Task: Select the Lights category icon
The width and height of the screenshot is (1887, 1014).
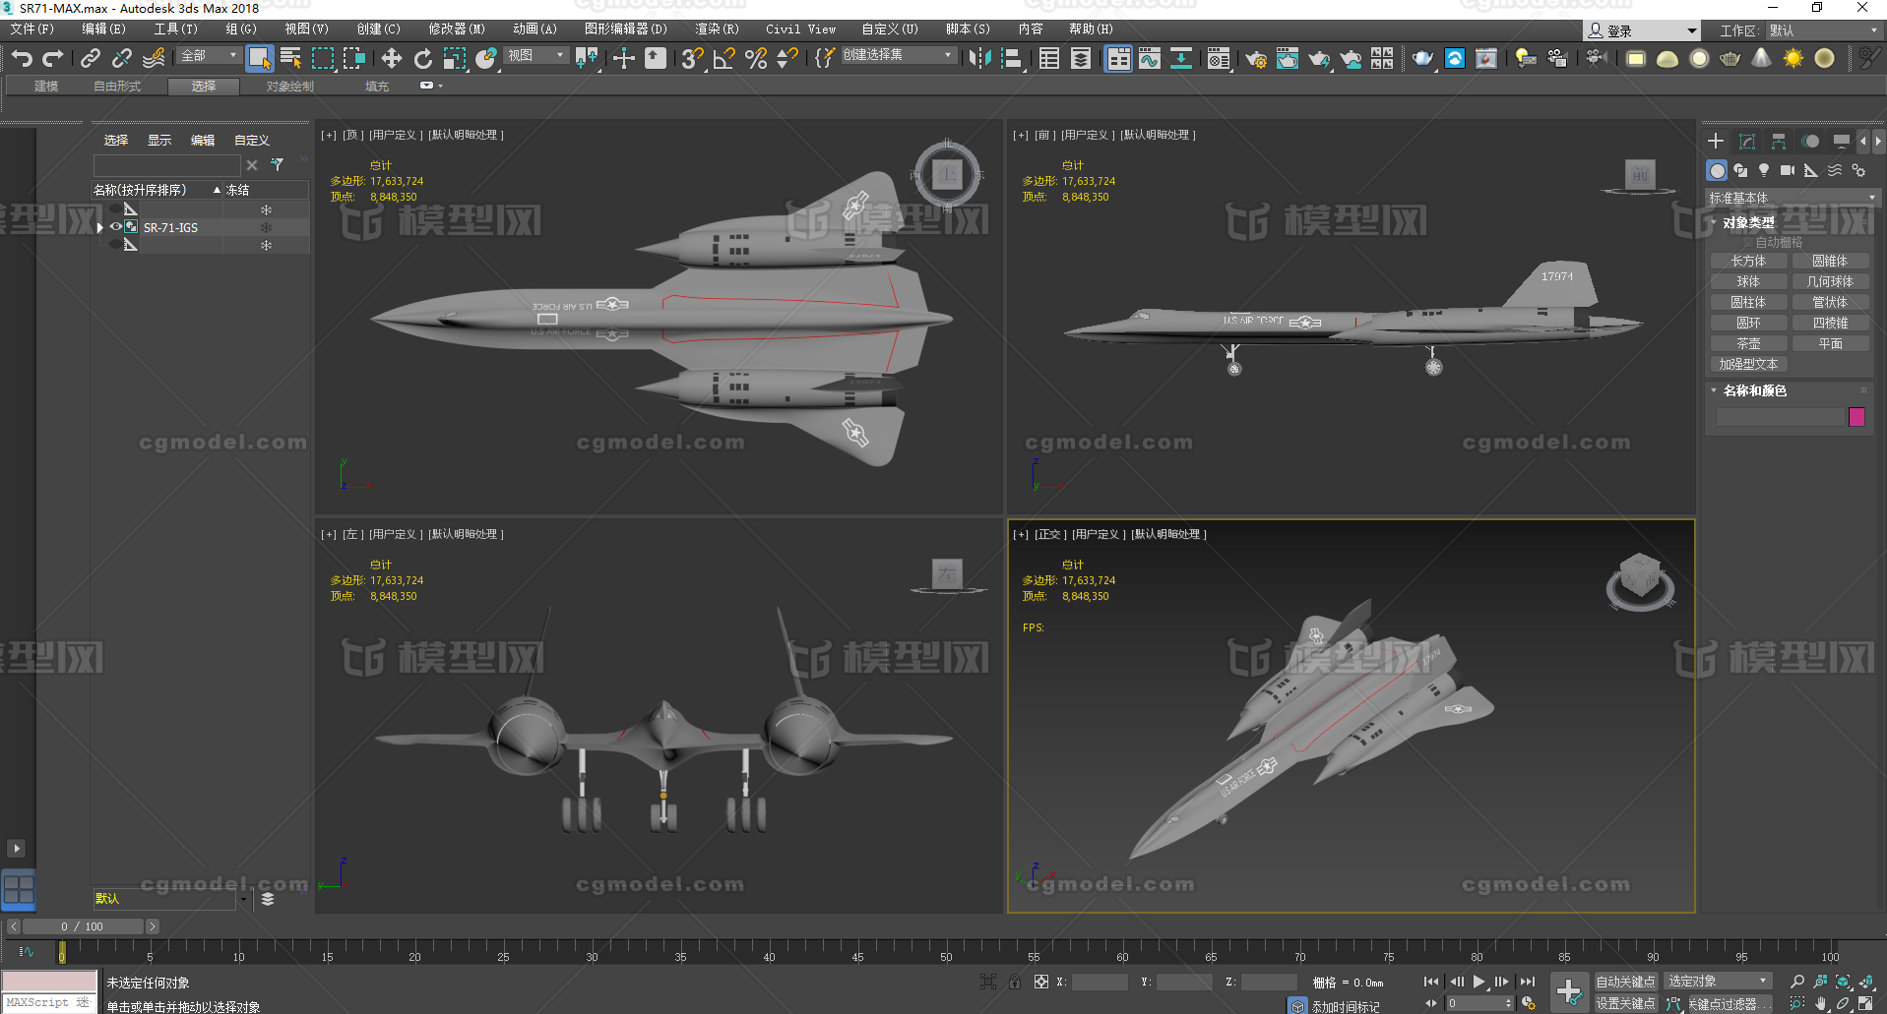Action: pyautogui.click(x=1764, y=170)
